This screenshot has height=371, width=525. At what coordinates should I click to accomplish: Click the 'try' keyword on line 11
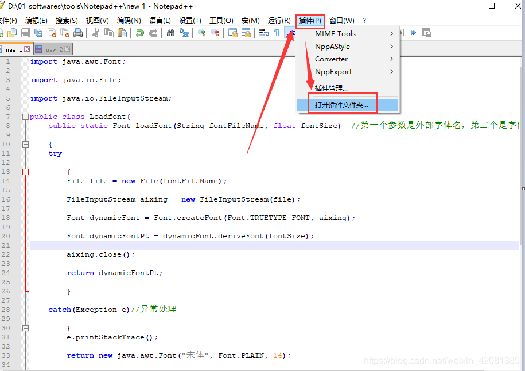(55, 153)
